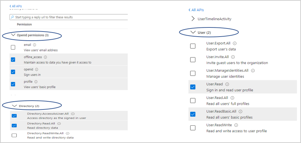
Task: Click info icon beside User.Invite.All
Action: [x=233, y=57]
